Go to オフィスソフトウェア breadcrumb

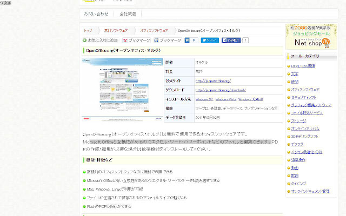point(154,31)
